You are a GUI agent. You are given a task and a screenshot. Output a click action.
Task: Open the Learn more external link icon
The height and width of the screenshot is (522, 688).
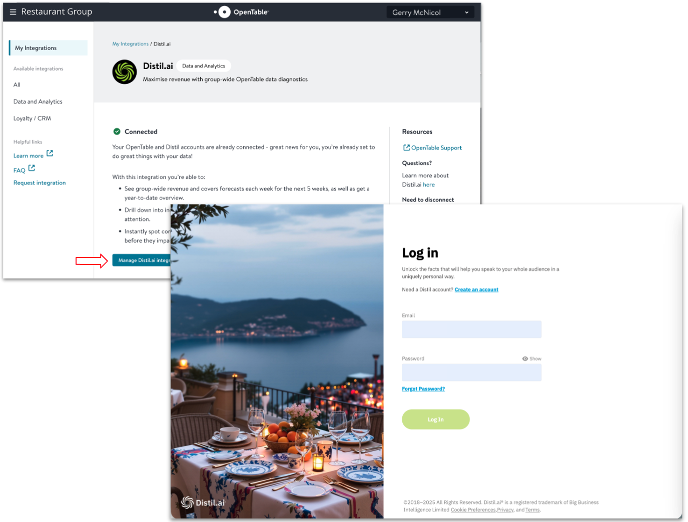(x=50, y=153)
